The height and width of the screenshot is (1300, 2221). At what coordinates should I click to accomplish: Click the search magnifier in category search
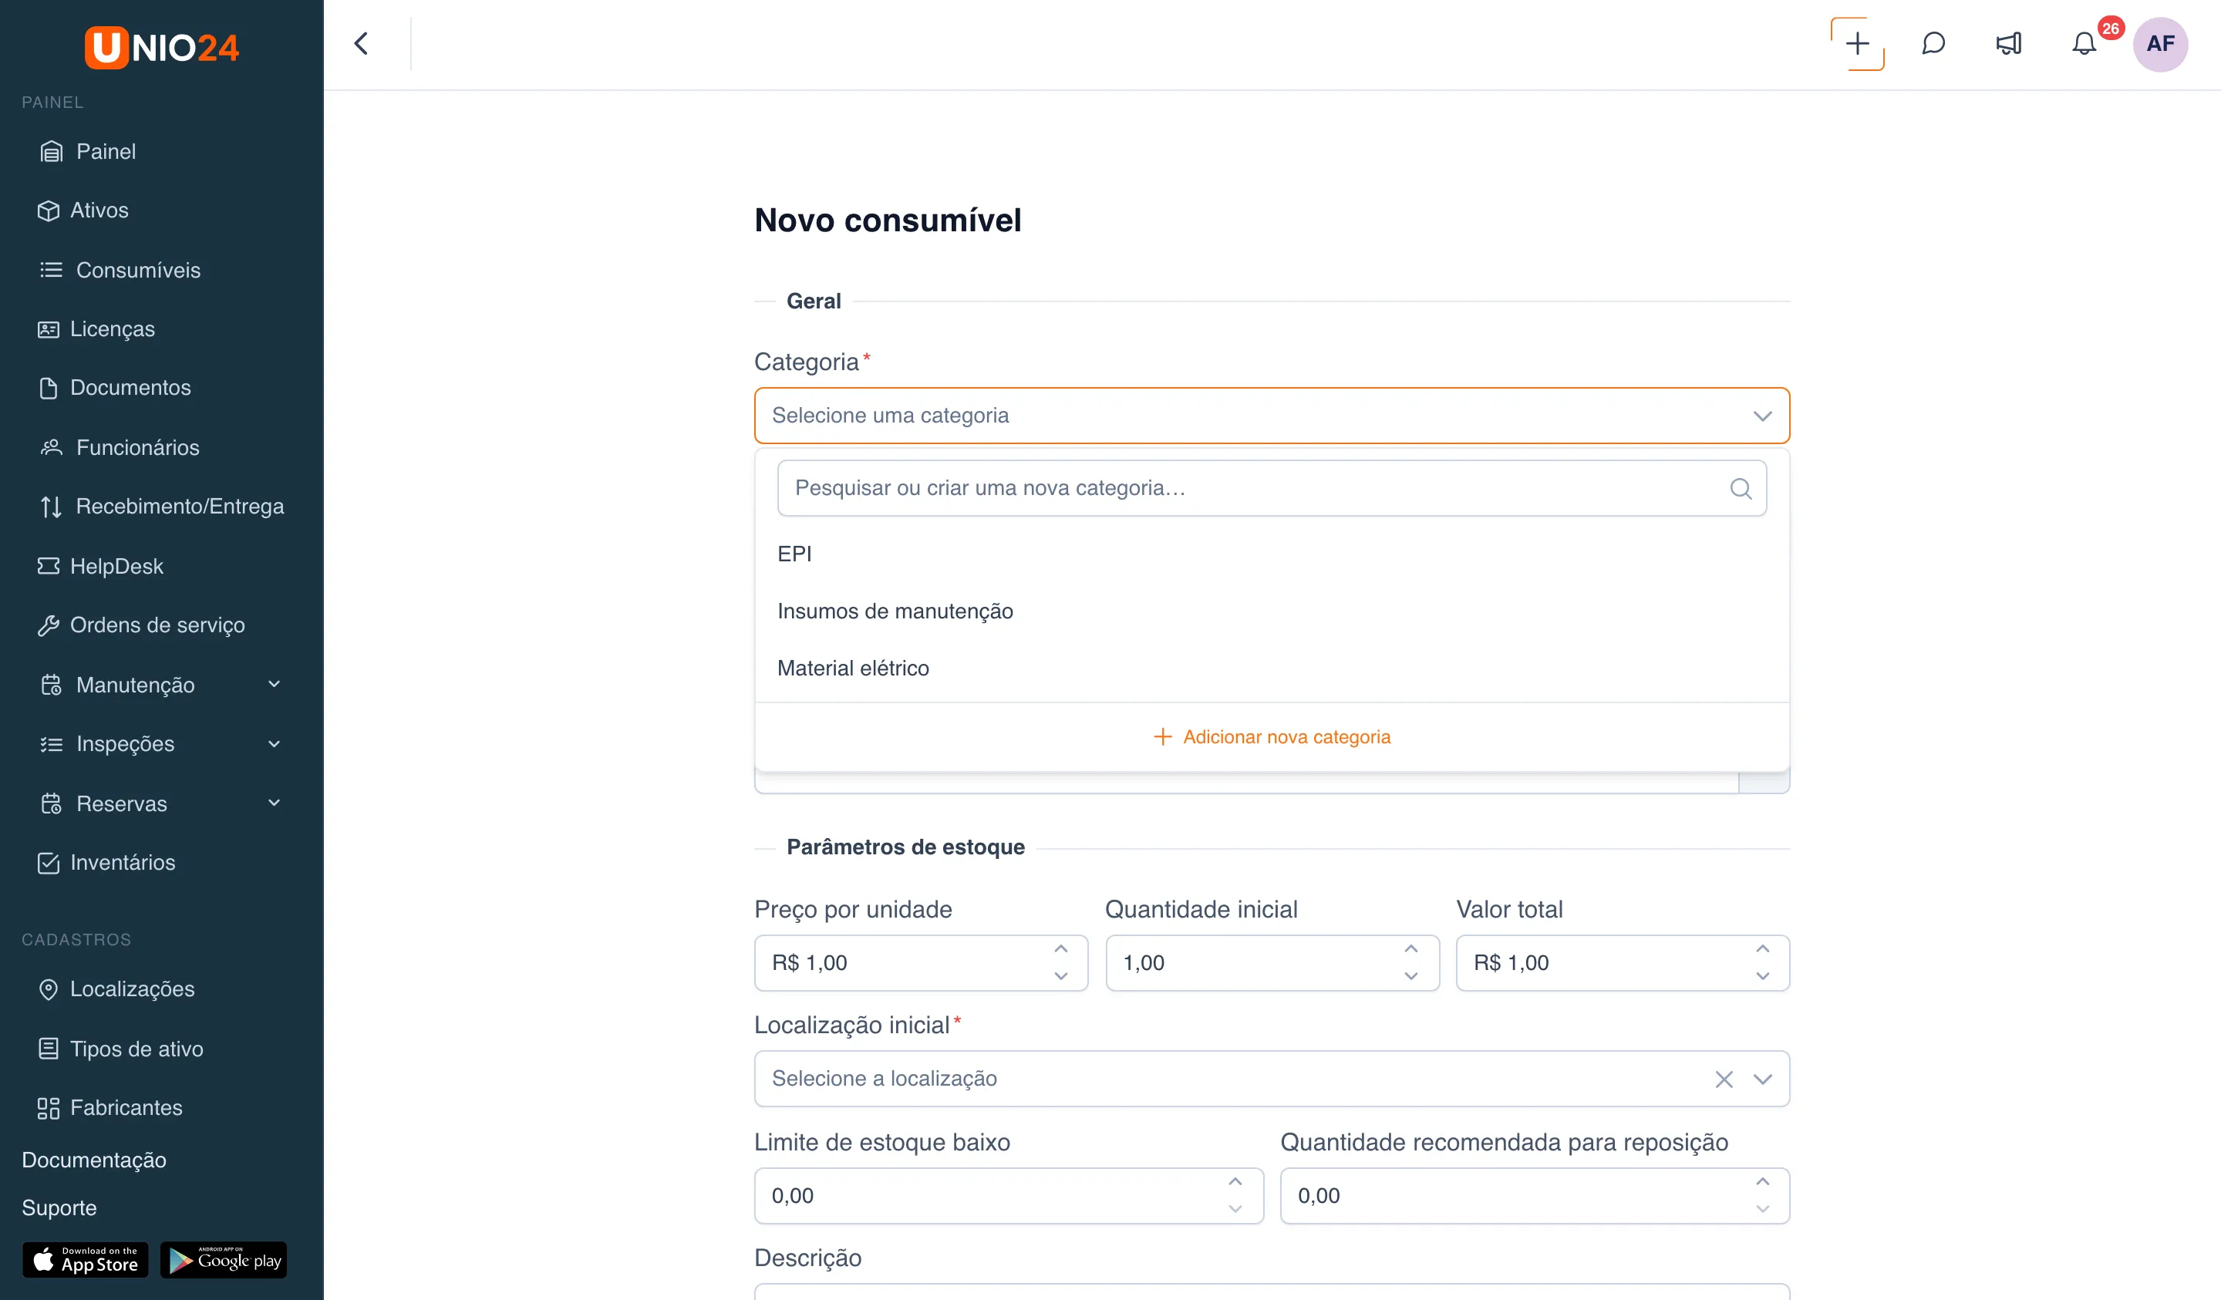point(1741,488)
